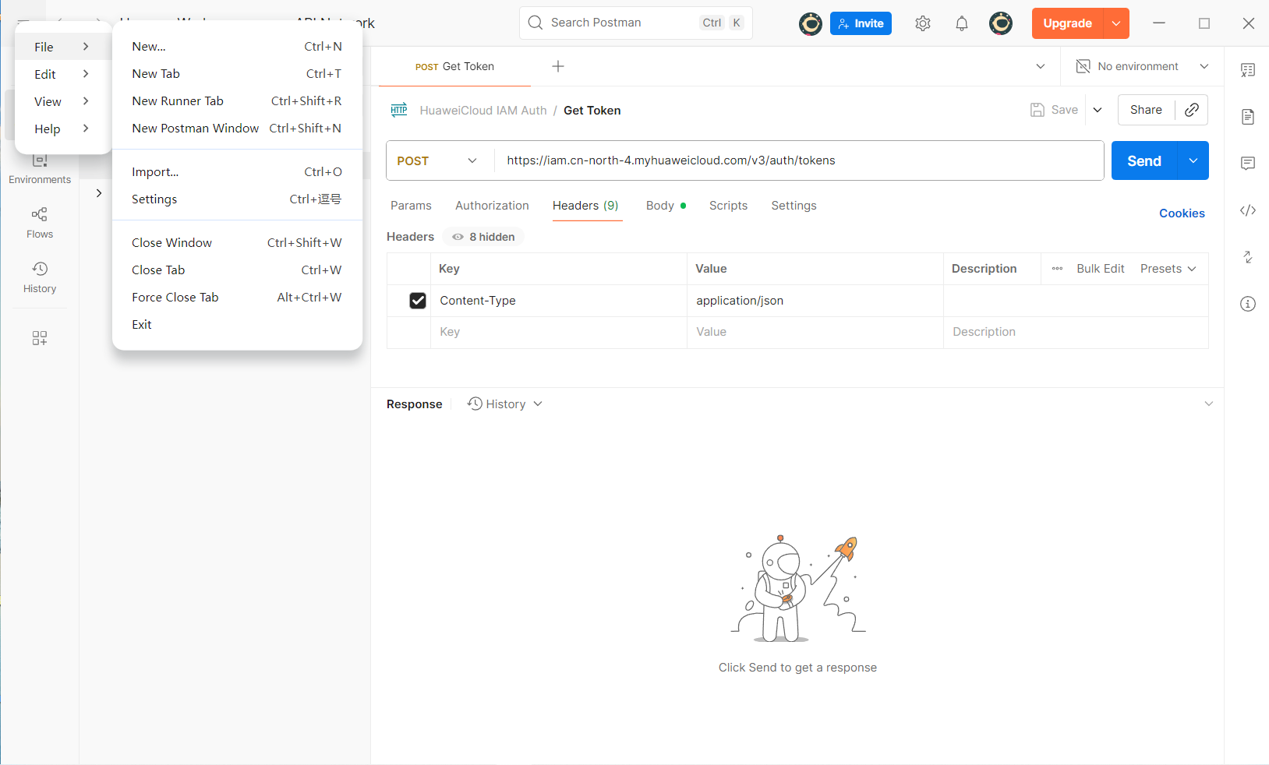Open the configure workspace sidebar grid icon

click(x=40, y=338)
